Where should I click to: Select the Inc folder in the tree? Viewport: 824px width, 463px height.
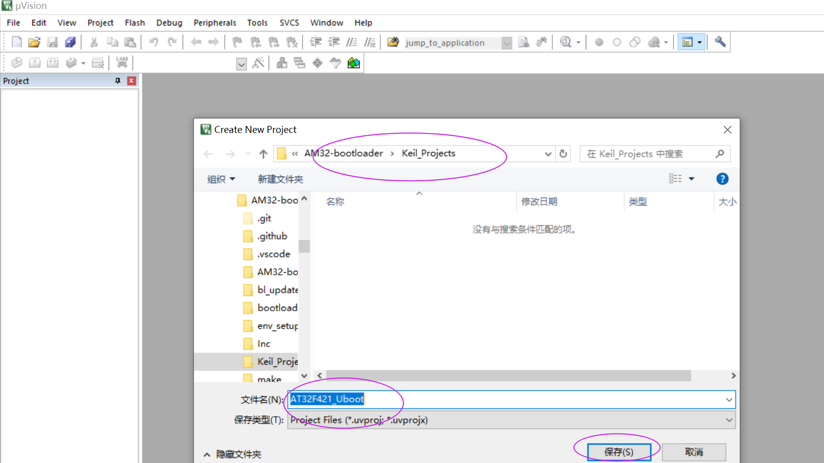[x=264, y=344]
